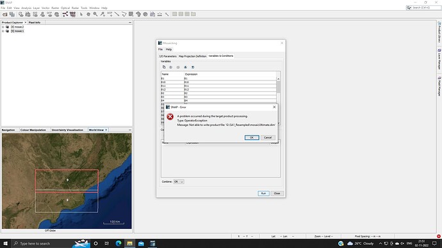The image size is (442, 248).
Task: Open the Combine dropdown set to OR
Action: click(x=179, y=182)
